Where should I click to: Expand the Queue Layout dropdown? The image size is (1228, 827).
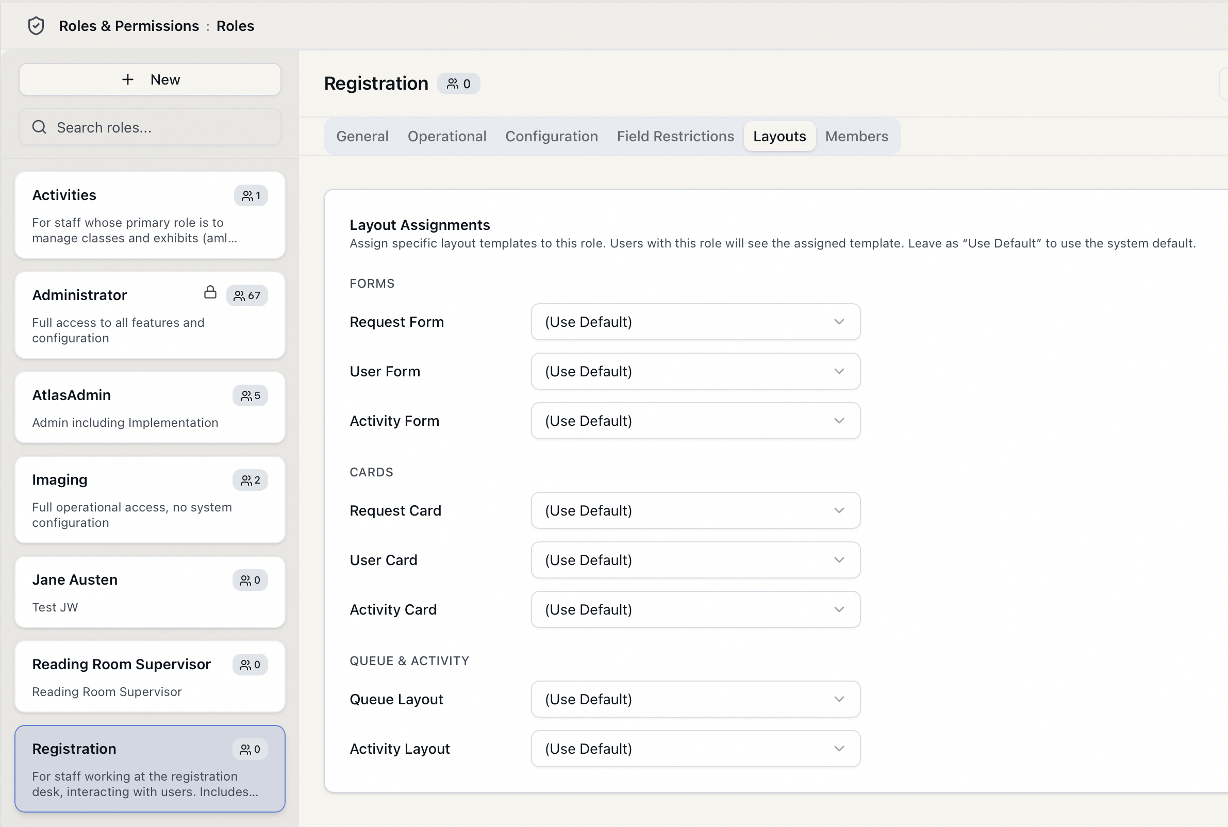point(695,699)
